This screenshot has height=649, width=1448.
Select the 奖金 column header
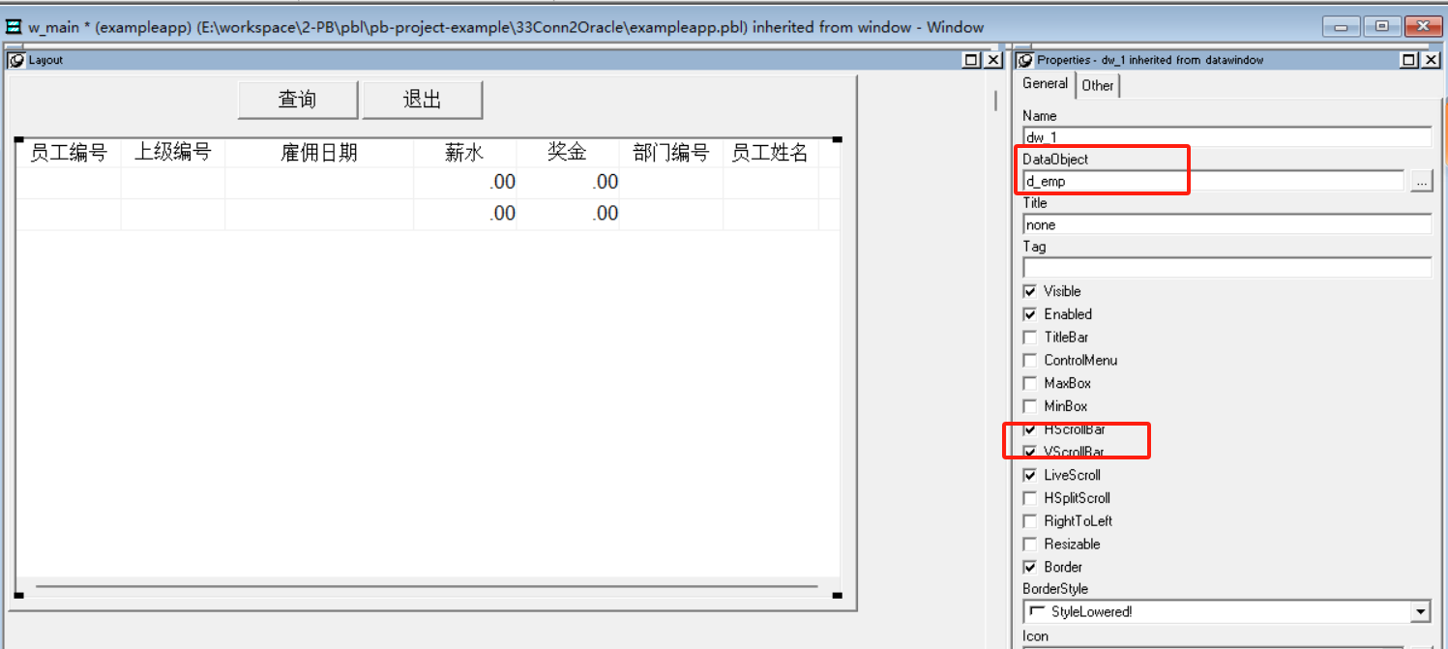(x=568, y=153)
